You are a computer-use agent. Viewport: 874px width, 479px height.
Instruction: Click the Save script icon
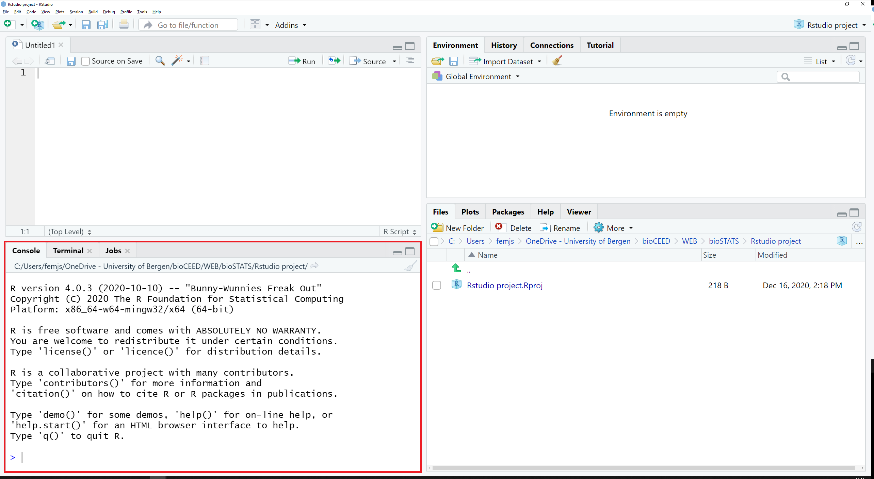[71, 60]
